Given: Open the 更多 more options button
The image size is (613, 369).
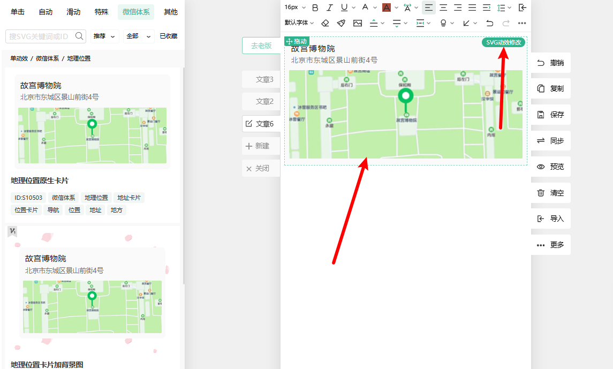Looking at the screenshot, I should 551,245.
